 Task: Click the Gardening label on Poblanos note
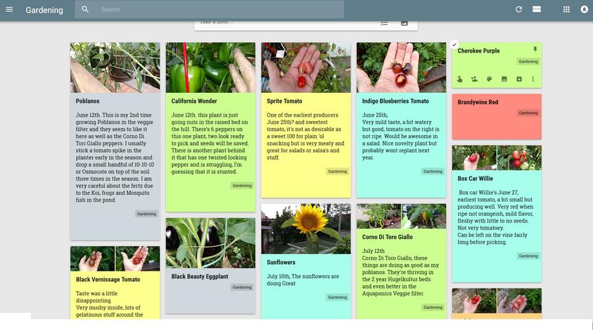146,213
